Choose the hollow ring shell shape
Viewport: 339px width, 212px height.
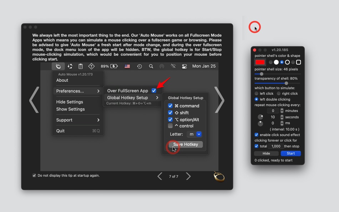point(287,62)
